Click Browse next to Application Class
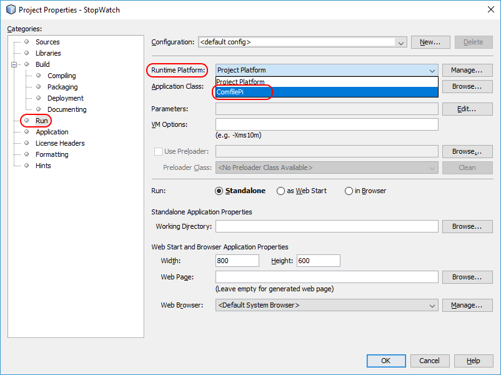 point(467,86)
